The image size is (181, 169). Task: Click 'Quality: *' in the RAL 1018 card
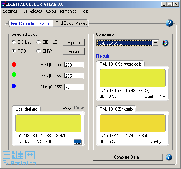pos(157,141)
